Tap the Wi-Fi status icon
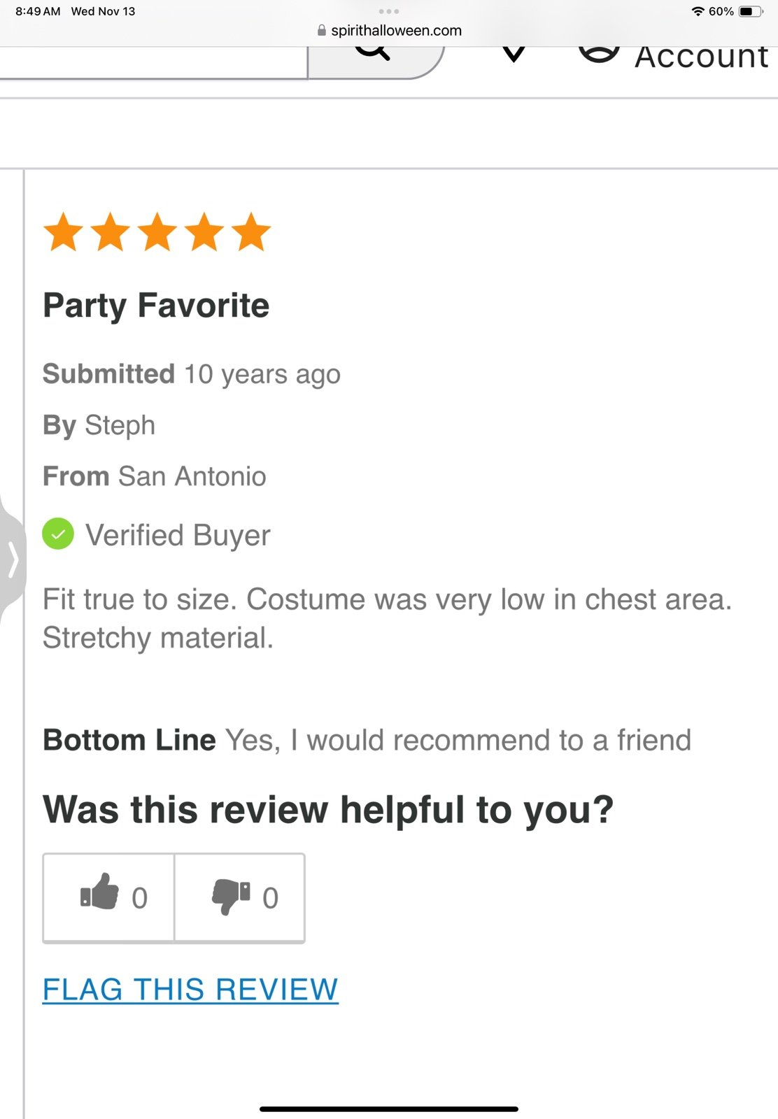Viewport: 778px width, 1119px height. [698, 11]
